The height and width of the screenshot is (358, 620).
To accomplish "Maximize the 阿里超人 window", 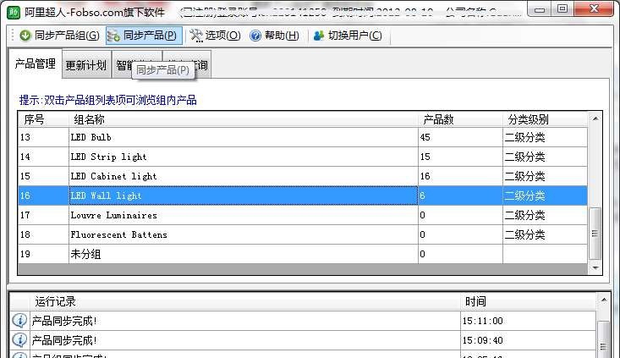I will coord(562,8).
